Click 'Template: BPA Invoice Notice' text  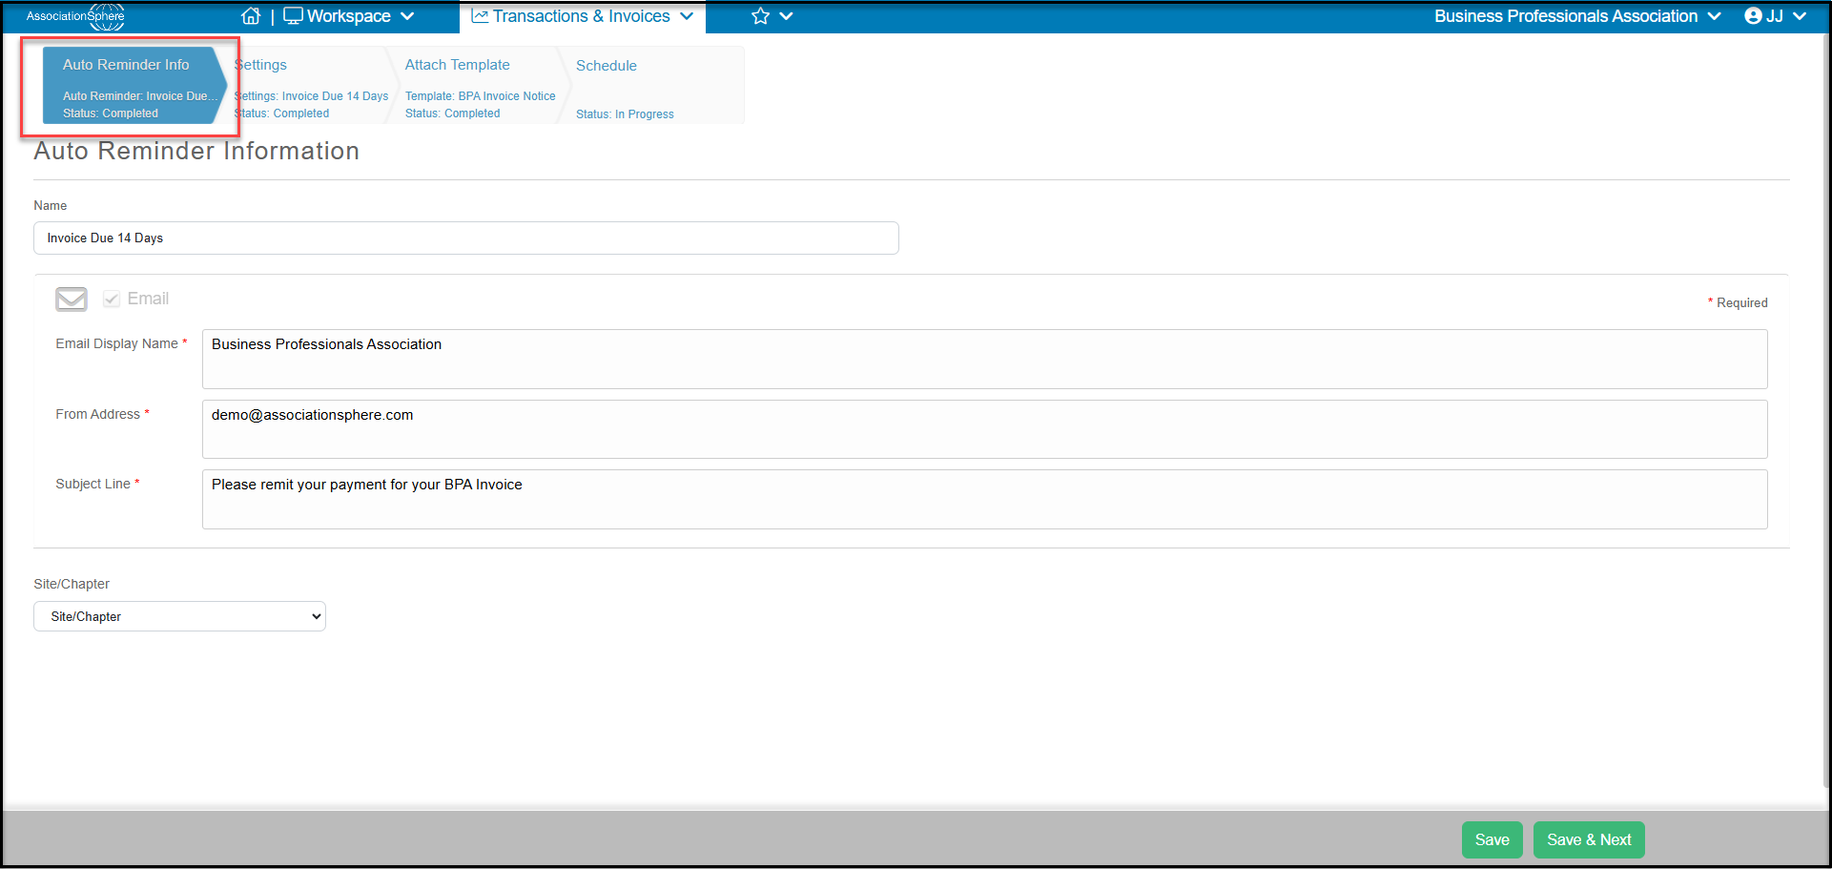(480, 96)
